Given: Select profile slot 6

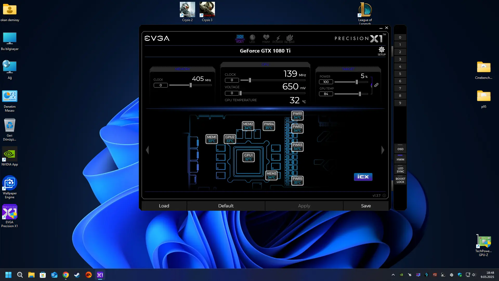Looking at the screenshot, I should [x=400, y=81].
